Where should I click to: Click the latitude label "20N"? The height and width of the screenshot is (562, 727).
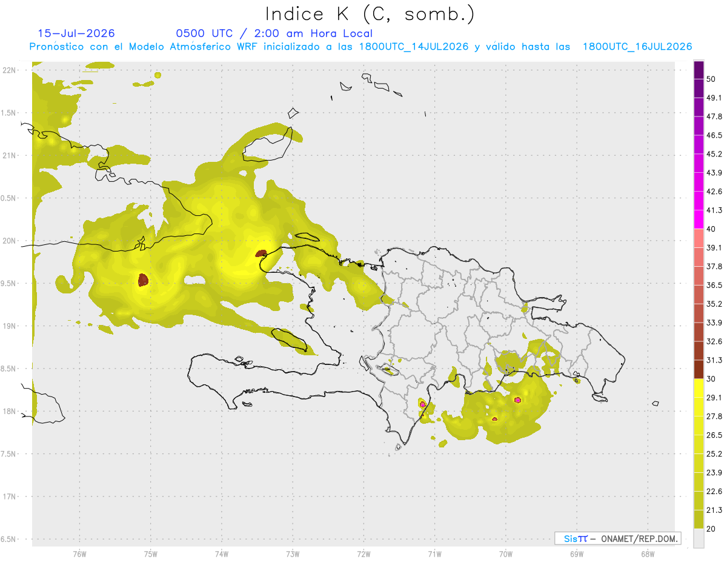click(x=10, y=241)
